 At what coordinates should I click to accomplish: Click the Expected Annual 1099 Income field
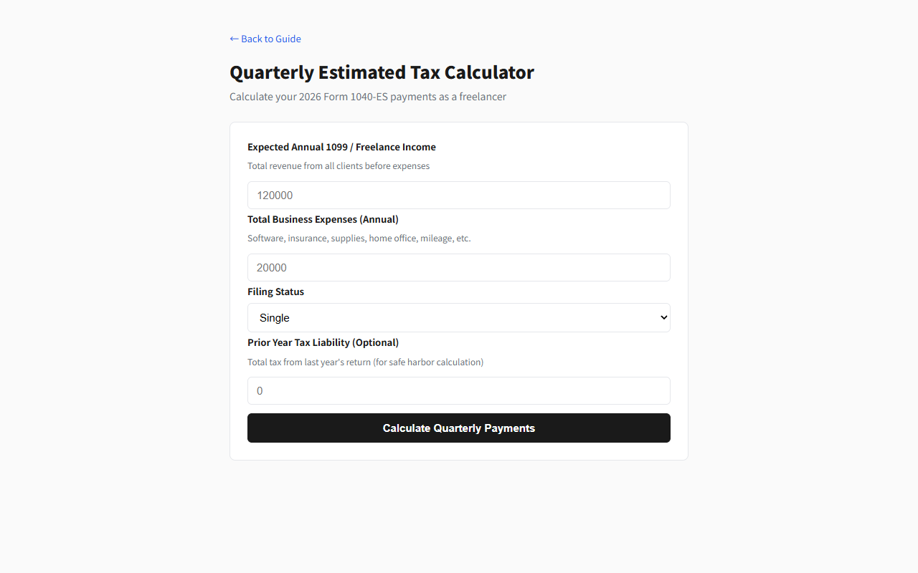tap(459, 195)
